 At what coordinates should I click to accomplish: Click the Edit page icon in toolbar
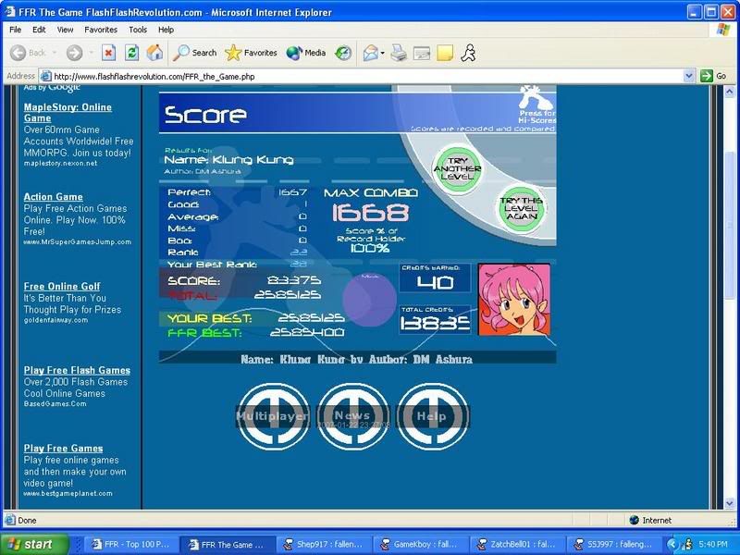point(422,53)
